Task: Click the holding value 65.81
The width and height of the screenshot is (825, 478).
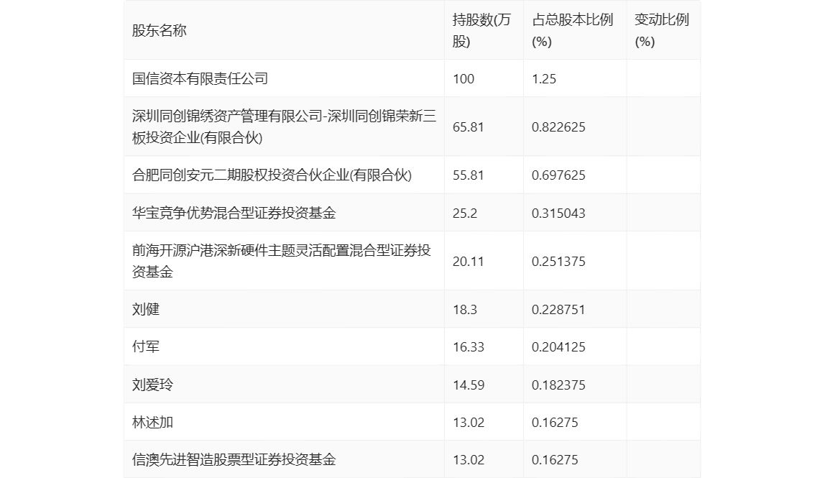Action: (469, 127)
